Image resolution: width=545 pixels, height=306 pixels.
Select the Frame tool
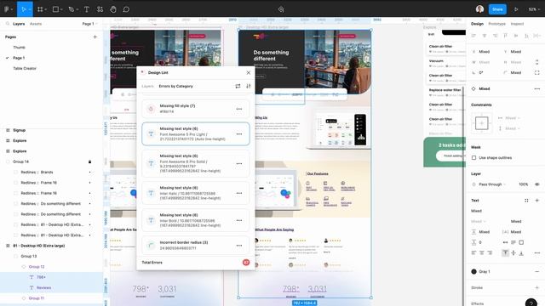point(40,9)
